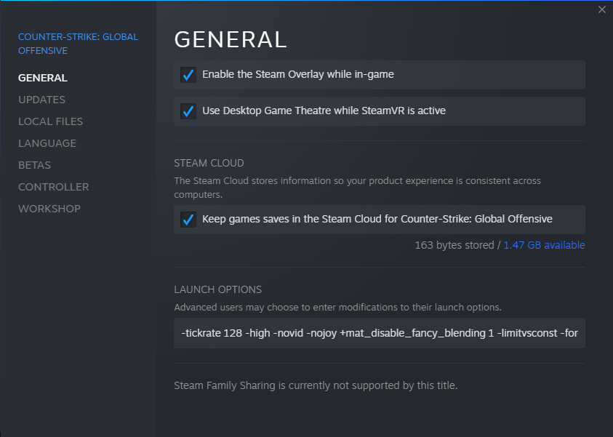This screenshot has width=613, height=437.
Task: Click the Counter-Strike: Global Offensive title link
Action: coord(78,44)
